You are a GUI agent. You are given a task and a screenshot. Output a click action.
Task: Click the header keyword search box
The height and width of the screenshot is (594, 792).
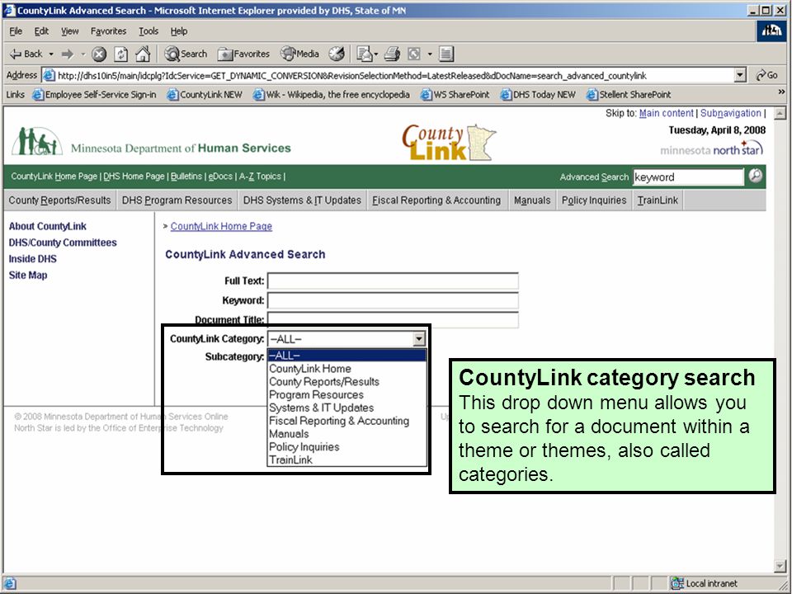(688, 177)
